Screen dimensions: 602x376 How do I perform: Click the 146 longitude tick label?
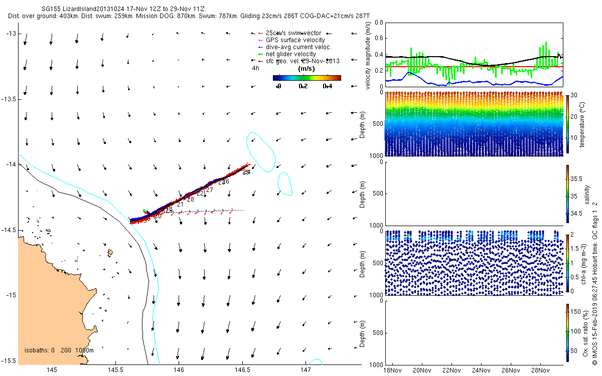(x=179, y=370)
